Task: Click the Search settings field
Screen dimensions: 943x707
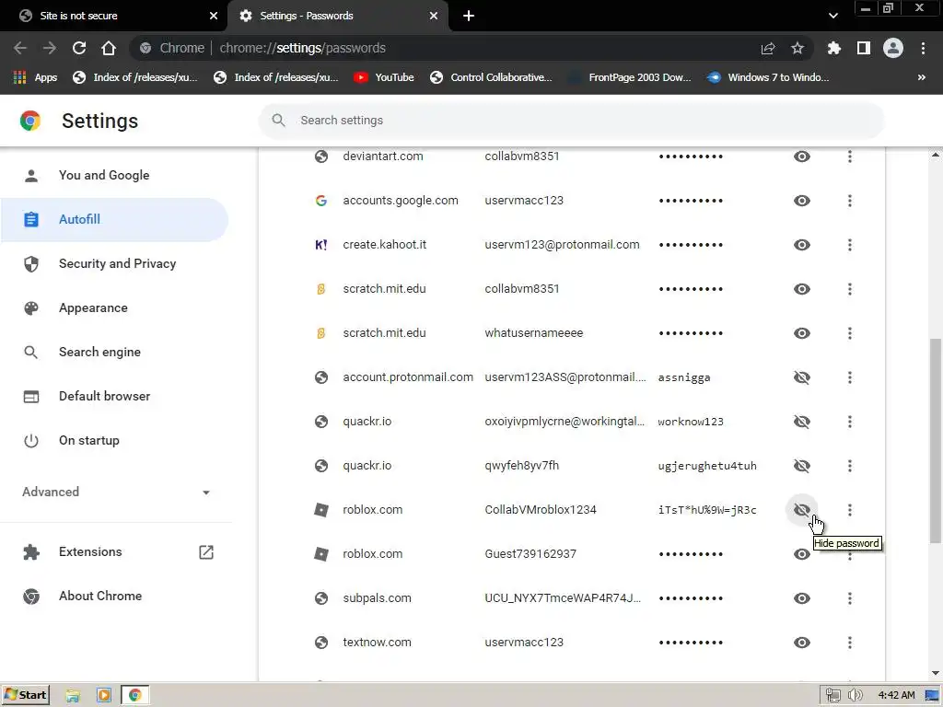Action: [x=571, y=121]
